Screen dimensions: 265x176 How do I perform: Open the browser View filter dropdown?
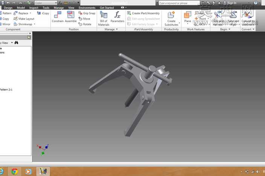click(x=12, y=43)
